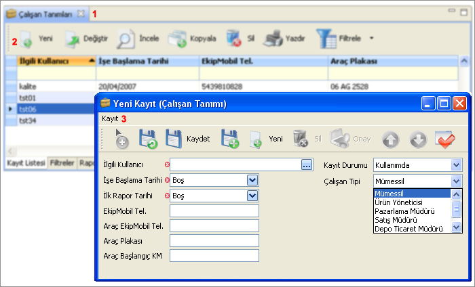Click the red checkmark icon in dialog toolbar
The image size is (475, 287).
tap(446, 139)
